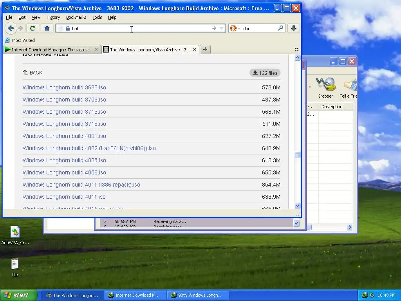This screenshot has width=401, height=301.
Task: Open the home page icon
Action: [47, 28]
